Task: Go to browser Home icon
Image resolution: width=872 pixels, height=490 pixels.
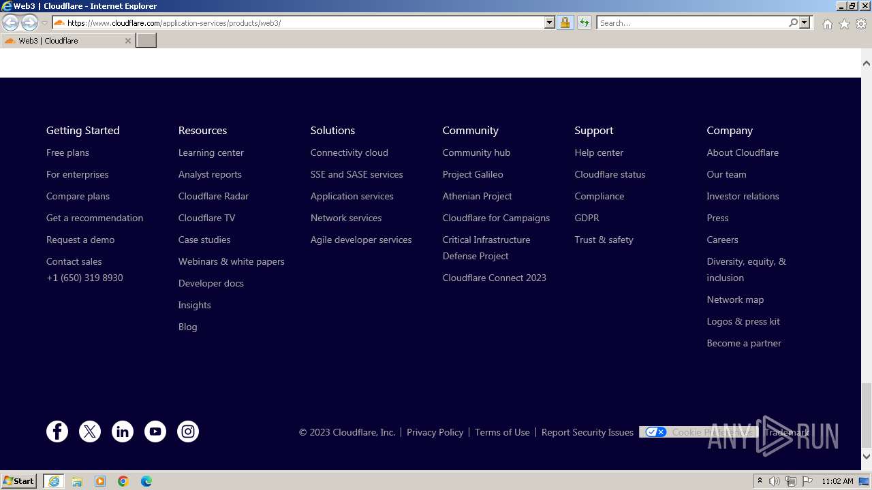Action: pyautogui.click(x=827, y=24)
